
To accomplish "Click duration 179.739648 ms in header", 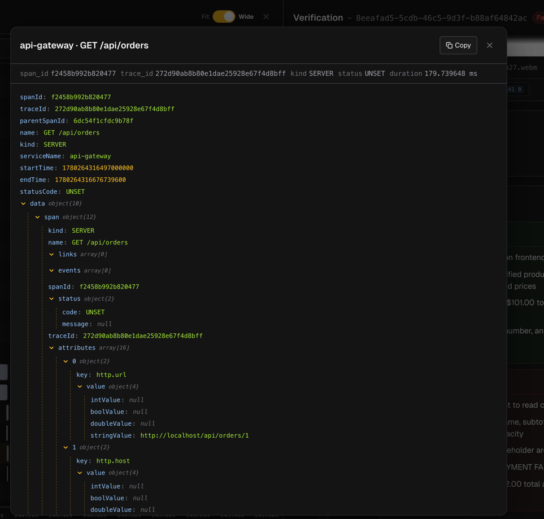I will click(x=451, y=73).
